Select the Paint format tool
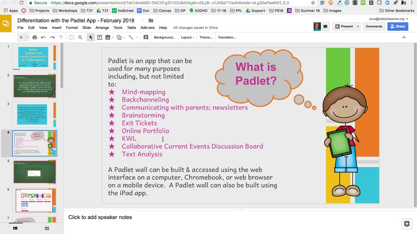 tap(61, 37)
